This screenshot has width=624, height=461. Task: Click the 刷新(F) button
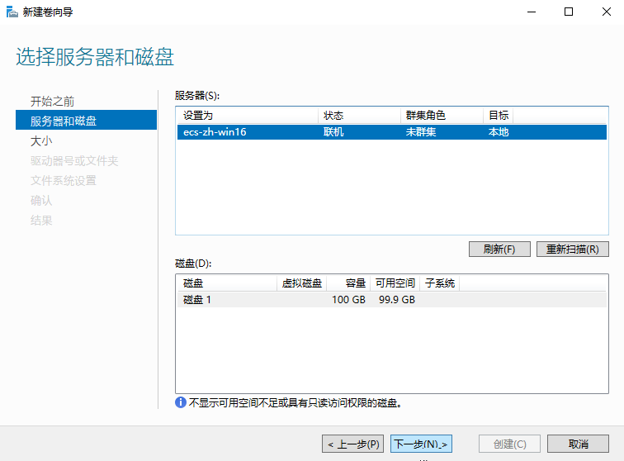(499, 249)
